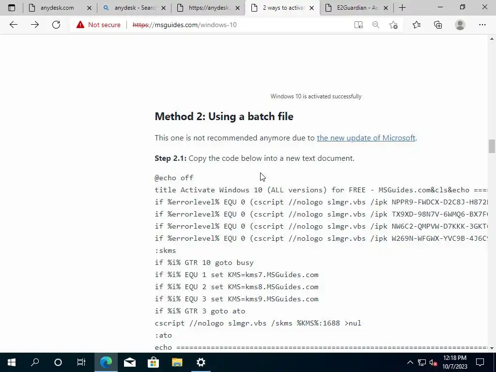
Task: Click the :skms label line
Action: pyautogui.click(x=165, y=250)
